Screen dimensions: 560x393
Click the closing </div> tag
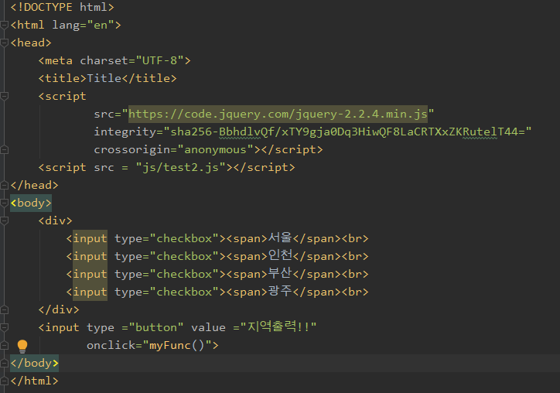coord(59,309)
